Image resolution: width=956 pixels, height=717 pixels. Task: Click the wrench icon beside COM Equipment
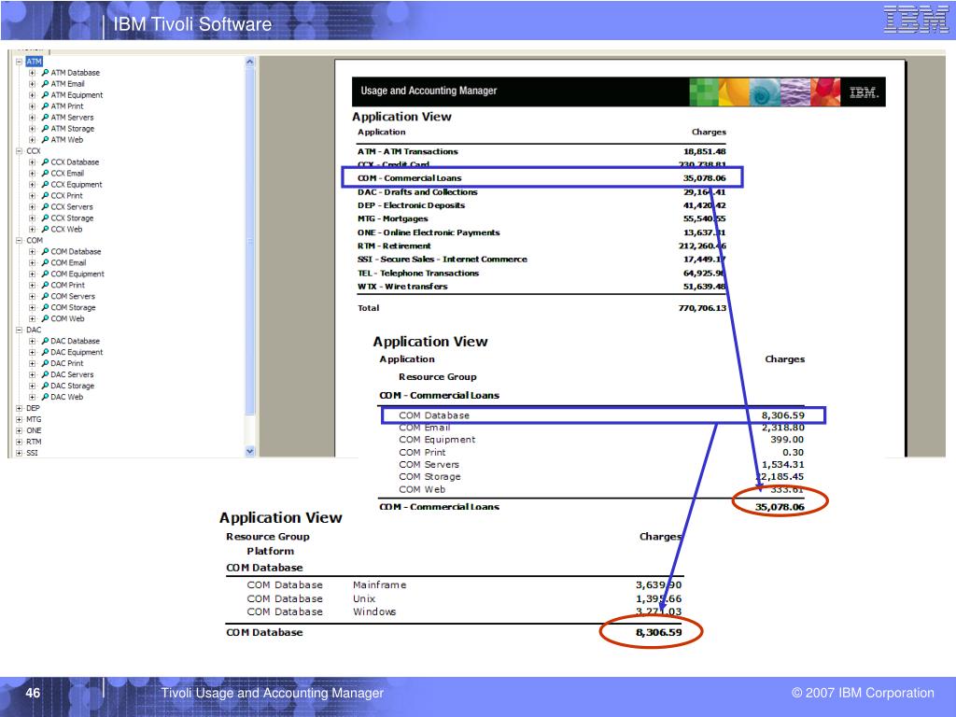click(45, 274)
